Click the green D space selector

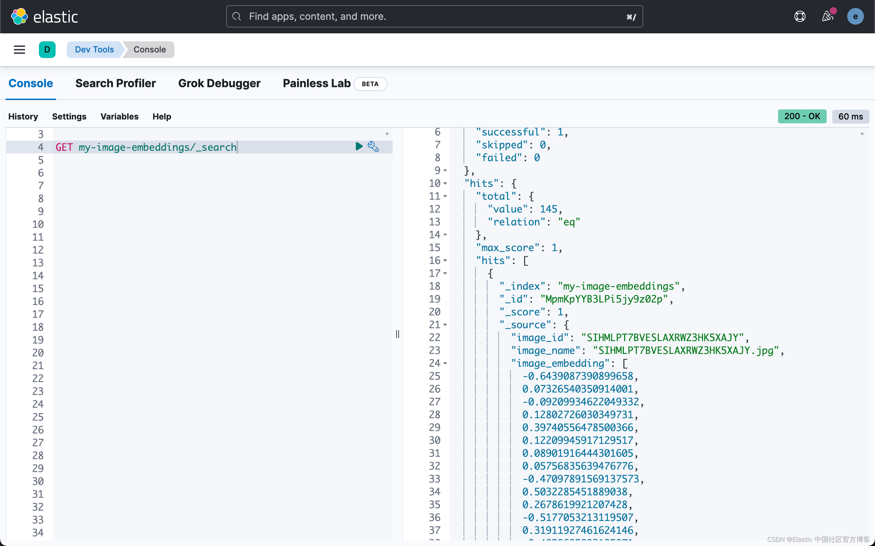pos(47,49)
